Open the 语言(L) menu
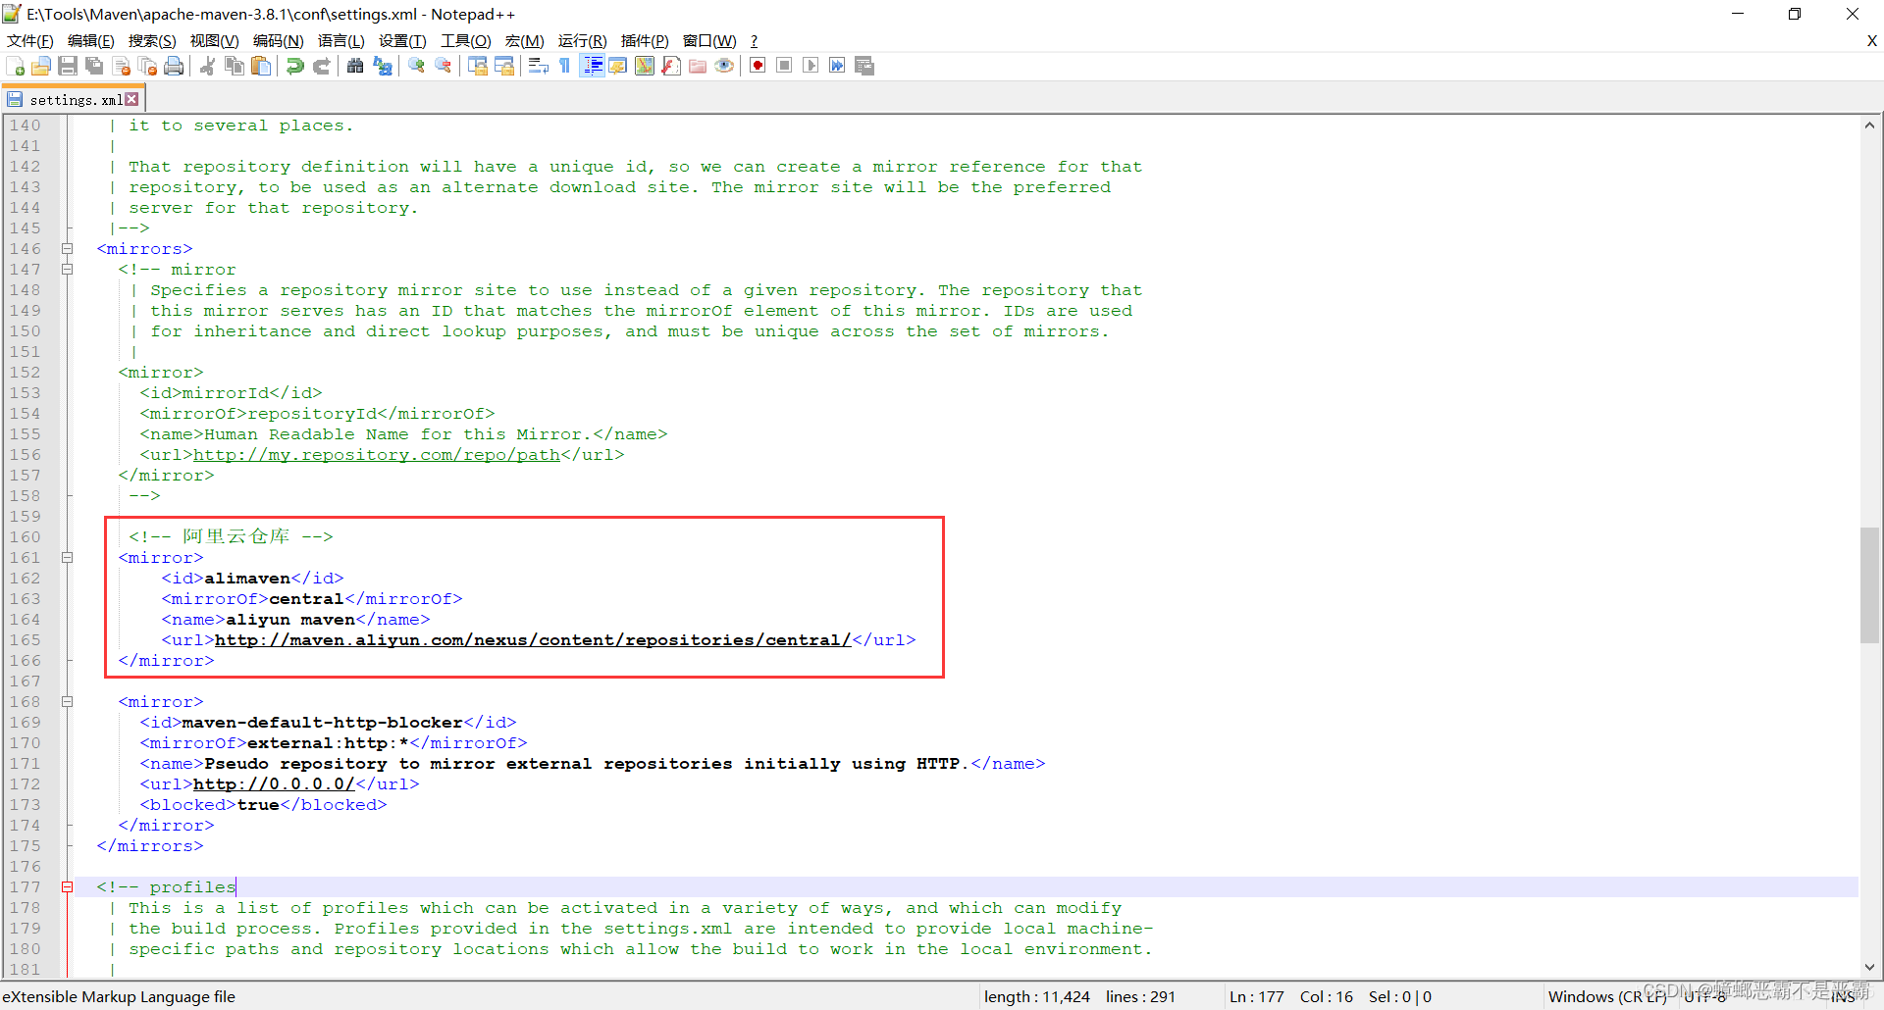The height and width of the screenshot is (1010, 1884). (340, 40)
